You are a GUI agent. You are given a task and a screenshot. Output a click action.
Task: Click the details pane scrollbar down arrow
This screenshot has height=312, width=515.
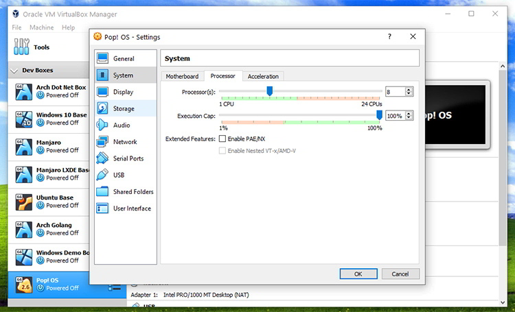[x=503, y=302]
